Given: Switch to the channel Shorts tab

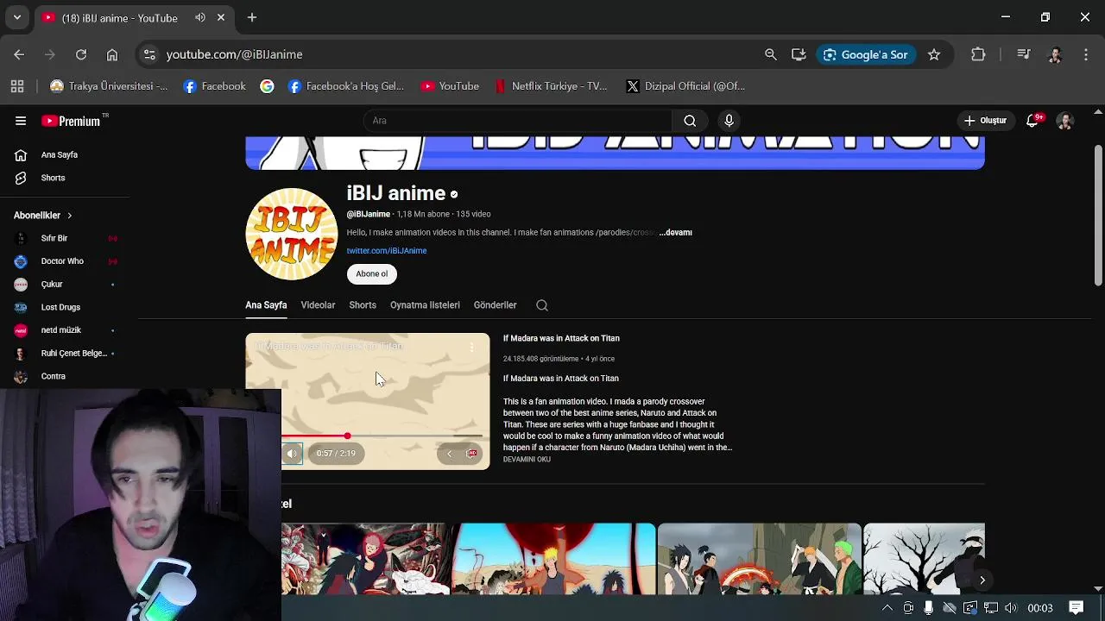Looking at the screenshot, I should (x=363, y=305).
